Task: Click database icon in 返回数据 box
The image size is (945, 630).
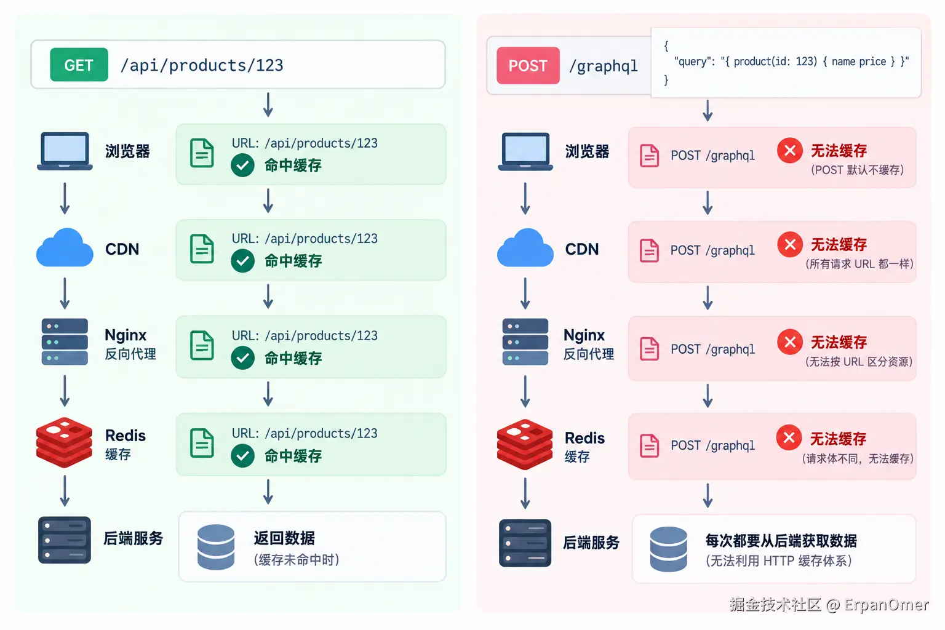Action: (x=216, y=547)
